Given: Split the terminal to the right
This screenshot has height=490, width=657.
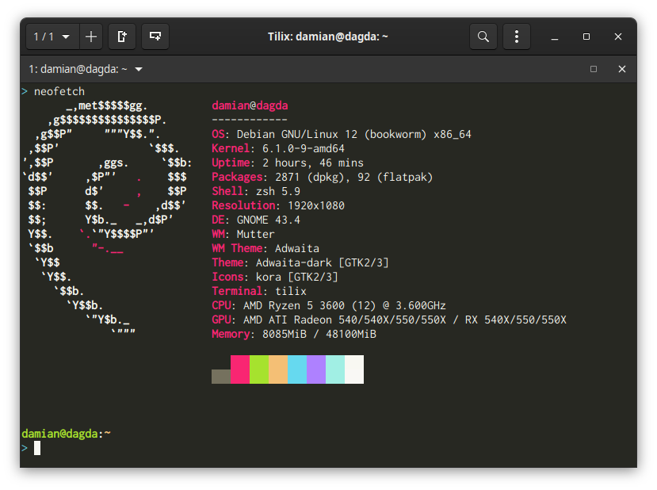Looking at the screenshot, I should click(x=123, y=36).
